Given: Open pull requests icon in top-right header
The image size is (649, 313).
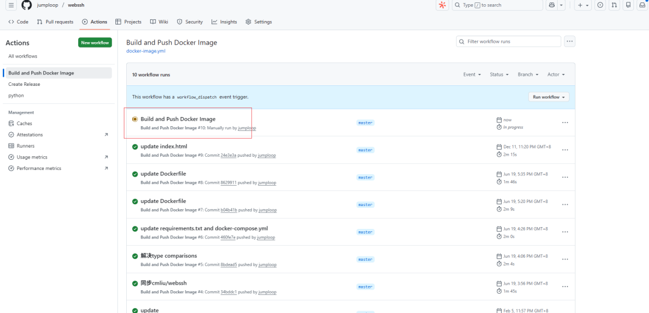Looking at the screenshot, I should 614,5.
